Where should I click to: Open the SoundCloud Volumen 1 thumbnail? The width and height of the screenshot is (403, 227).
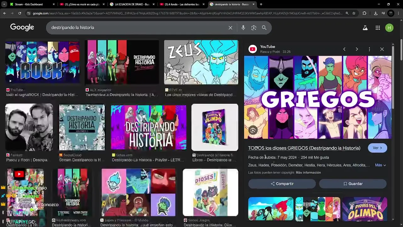pos(82,127)
